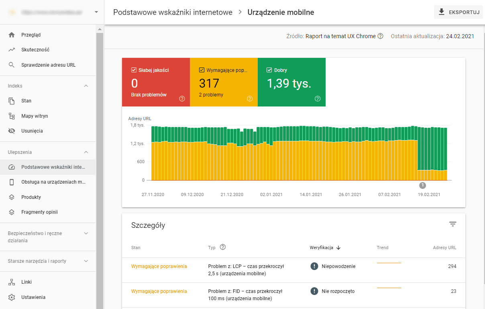Click the trend sparkline in the FID row
Screen dimensions: 485x309
[x=389, y=288]
